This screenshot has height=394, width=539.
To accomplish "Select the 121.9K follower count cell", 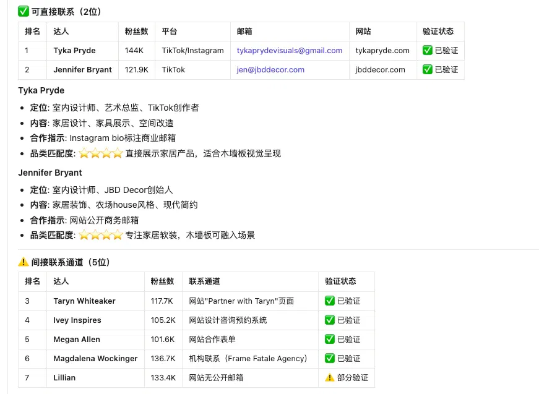I will point(137,70).
